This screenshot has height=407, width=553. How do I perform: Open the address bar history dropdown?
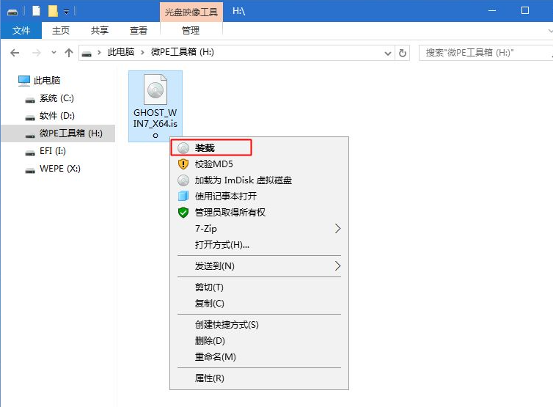[387, 54]
